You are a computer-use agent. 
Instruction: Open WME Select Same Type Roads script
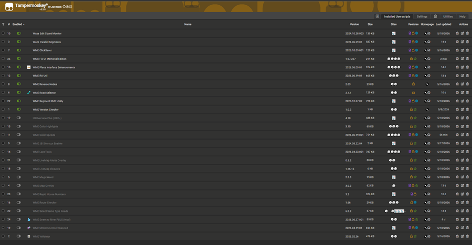click(x=50, y=211)
